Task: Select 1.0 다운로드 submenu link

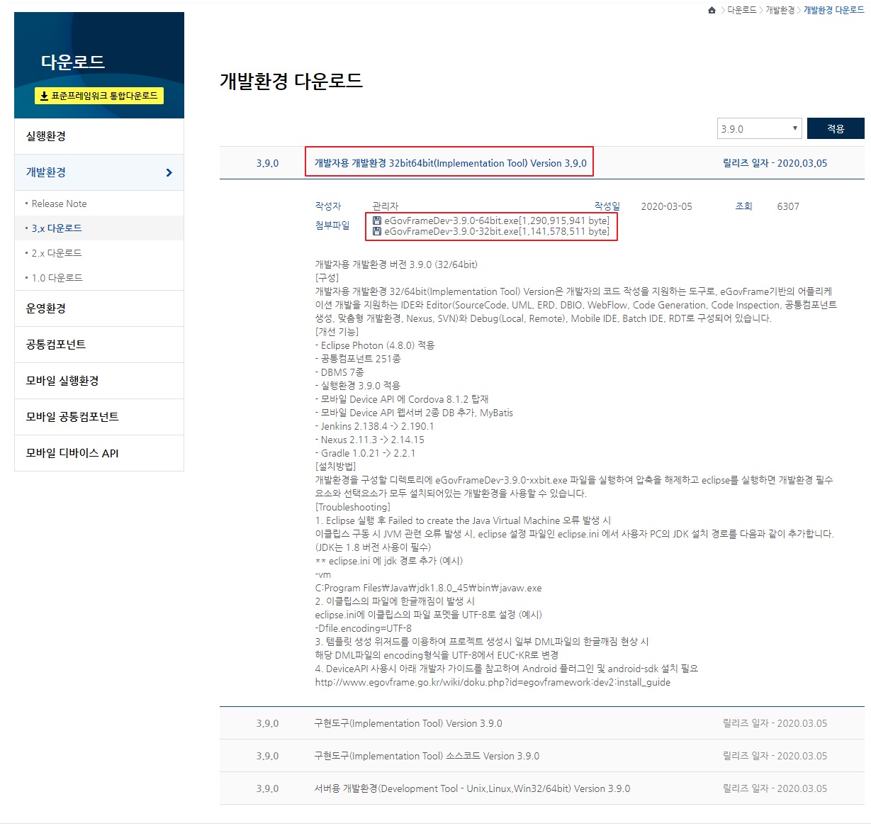Action: (57, 278)
